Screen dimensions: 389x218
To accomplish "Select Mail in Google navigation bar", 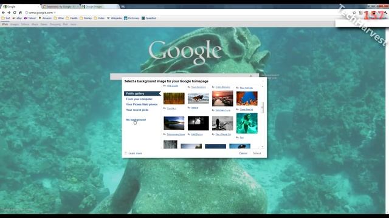I will [65, 24].
